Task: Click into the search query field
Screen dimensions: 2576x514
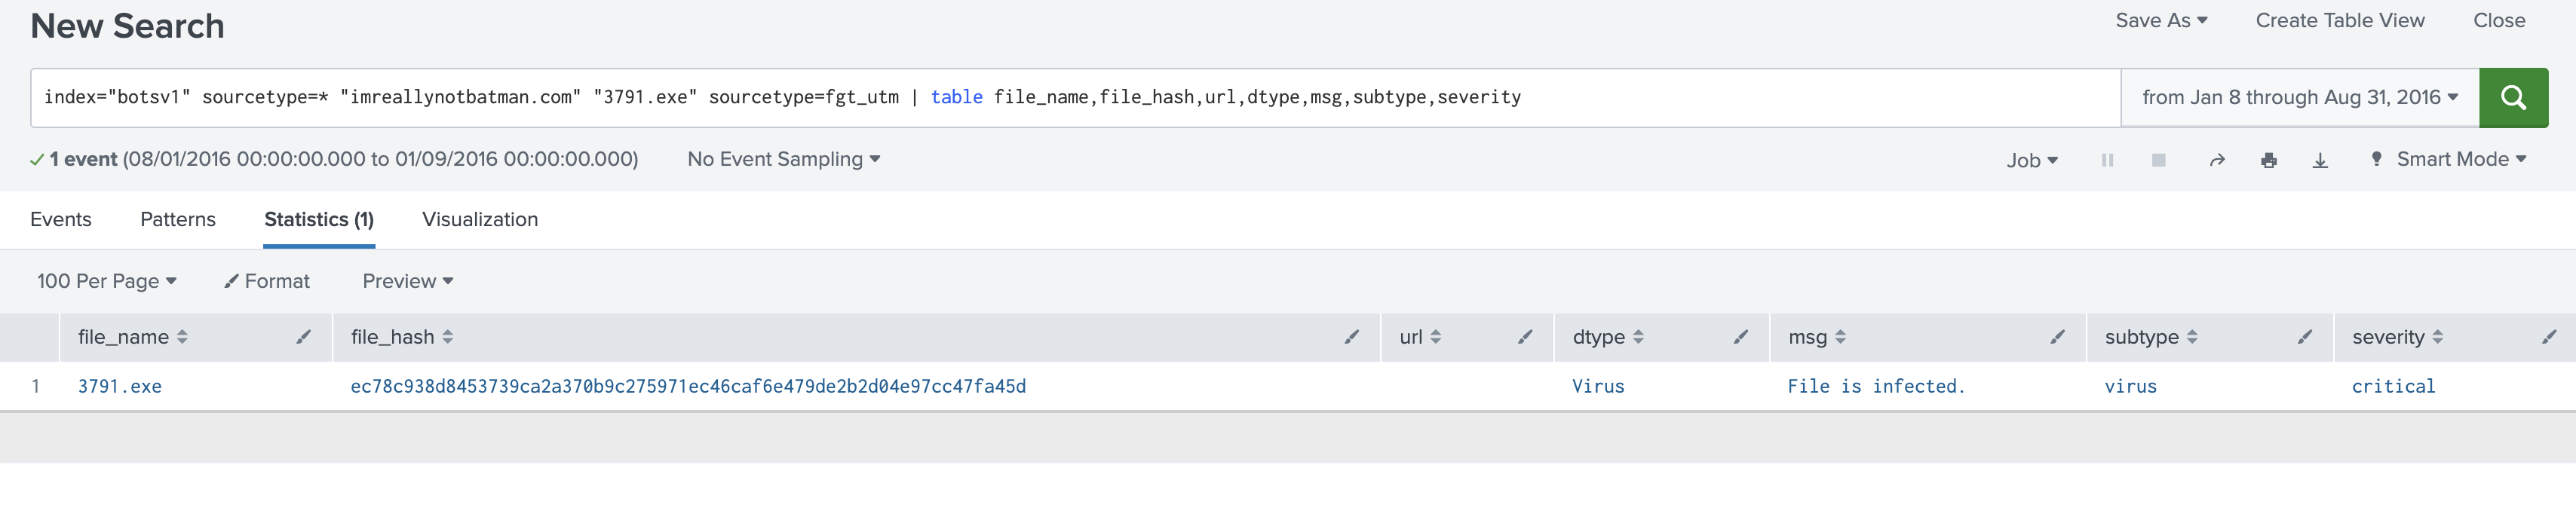Action: point(1075,97)
